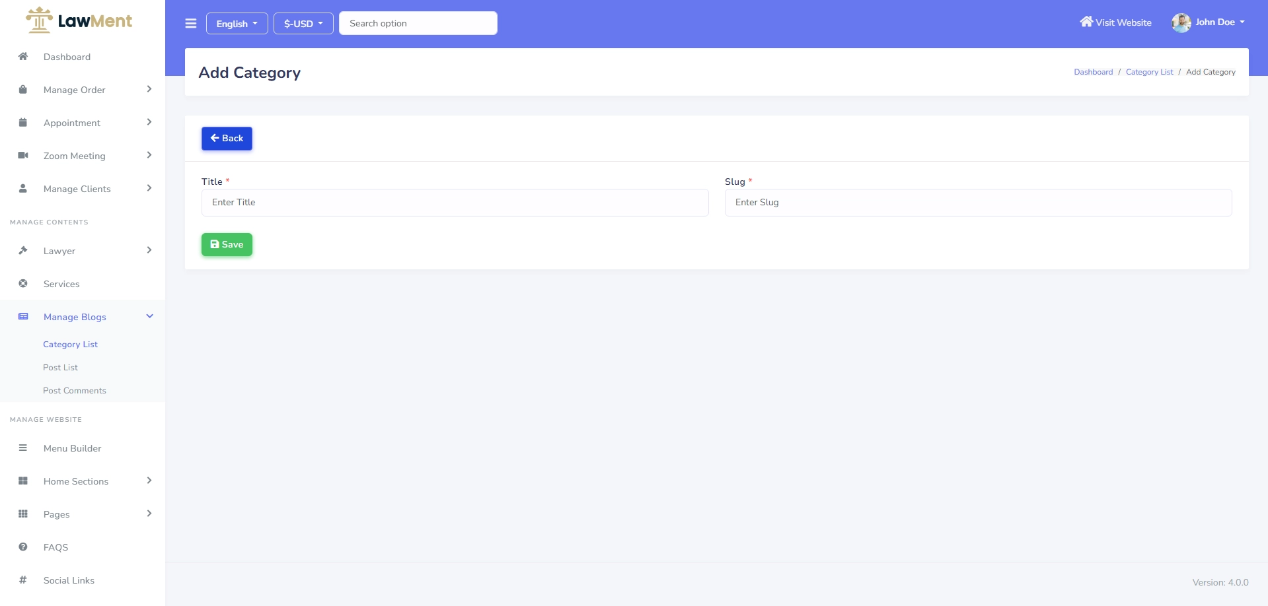Toggle the hamburger sidebar menu icon
The image size is (1268, 606).
[191, 24]
